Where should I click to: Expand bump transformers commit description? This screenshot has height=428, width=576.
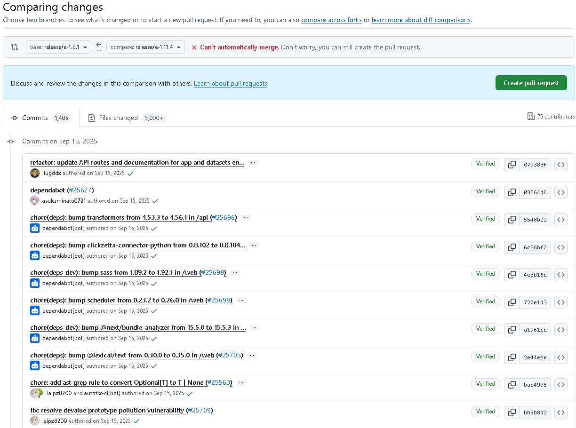pyautogui.click(x=246, y=218)
